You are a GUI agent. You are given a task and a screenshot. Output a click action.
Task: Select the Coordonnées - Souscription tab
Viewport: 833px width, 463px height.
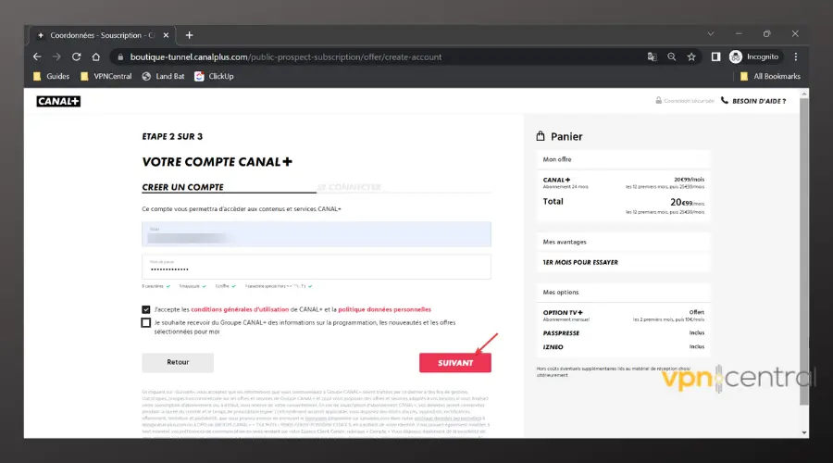[101, 35]
